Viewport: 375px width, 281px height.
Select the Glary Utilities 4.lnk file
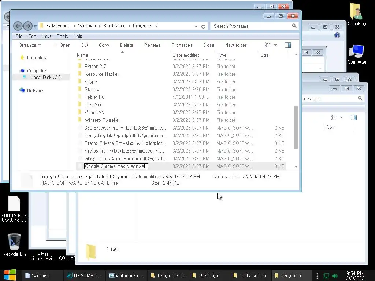tap(125, 158)
